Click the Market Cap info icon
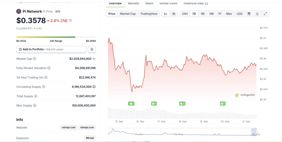 point(34,59)
